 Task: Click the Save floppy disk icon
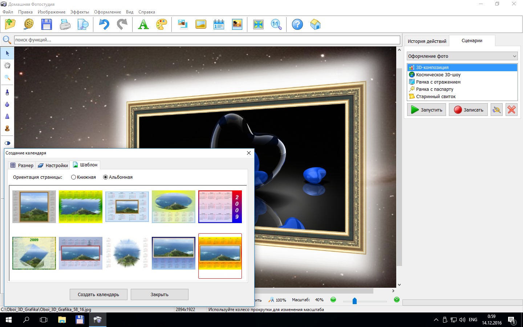coord(46,25)
